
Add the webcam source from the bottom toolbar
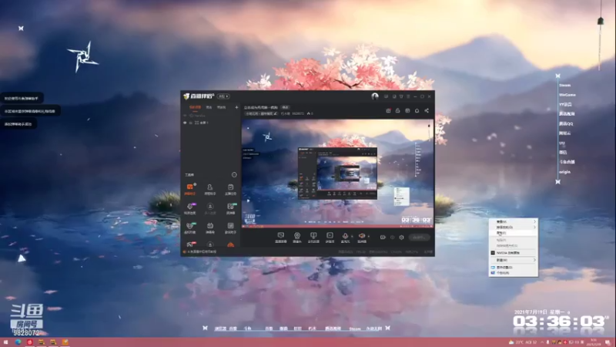tap(297, 236)
